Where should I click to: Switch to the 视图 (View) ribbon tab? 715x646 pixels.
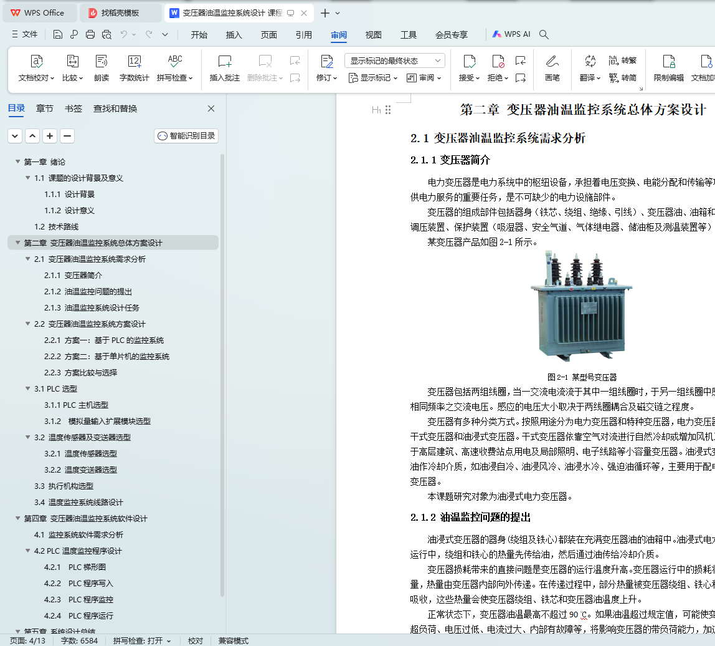374,35
